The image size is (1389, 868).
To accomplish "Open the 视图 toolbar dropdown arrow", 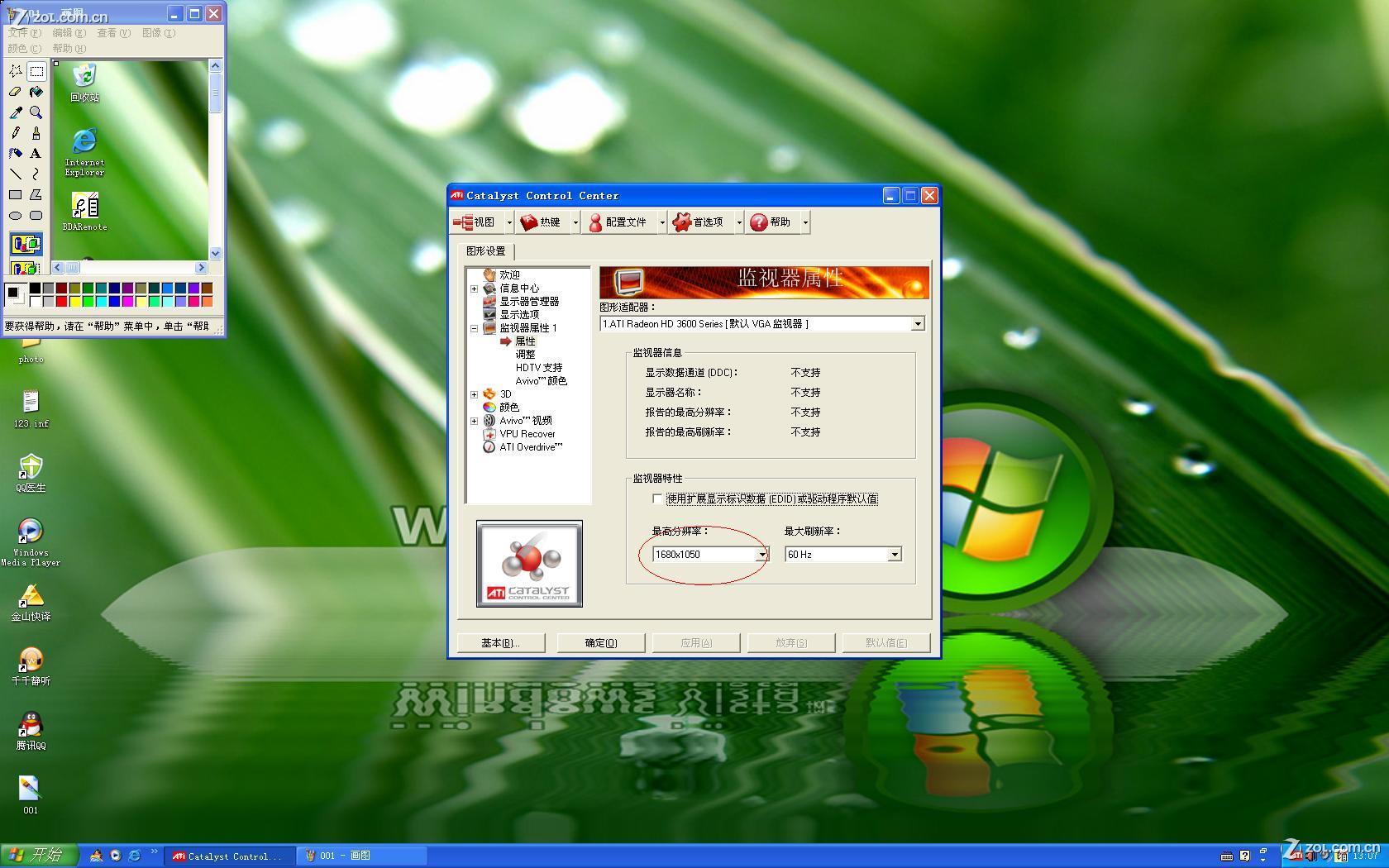I will 509,222.
